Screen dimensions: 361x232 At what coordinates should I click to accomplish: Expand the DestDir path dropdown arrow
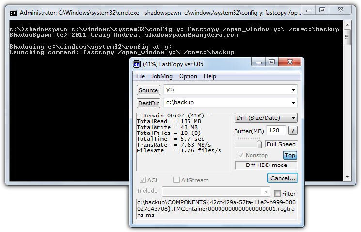tap(293, 102)
